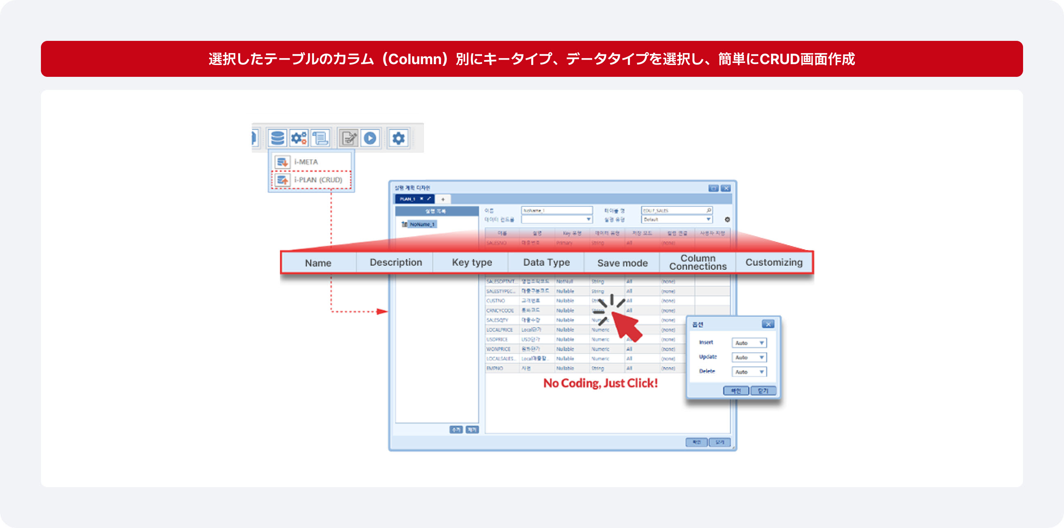1064x528 pixels.
Task: Open the script scroll toolbar icon
Action: click(x=320, y=138)
